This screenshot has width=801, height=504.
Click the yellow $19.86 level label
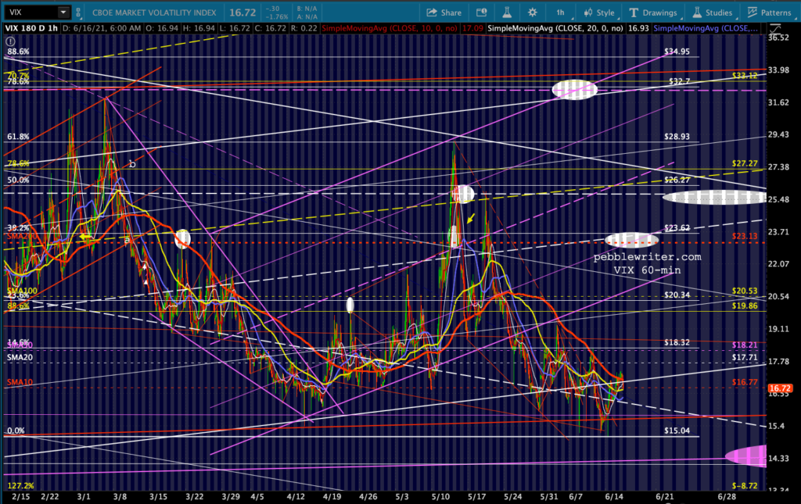click(745, 306)
